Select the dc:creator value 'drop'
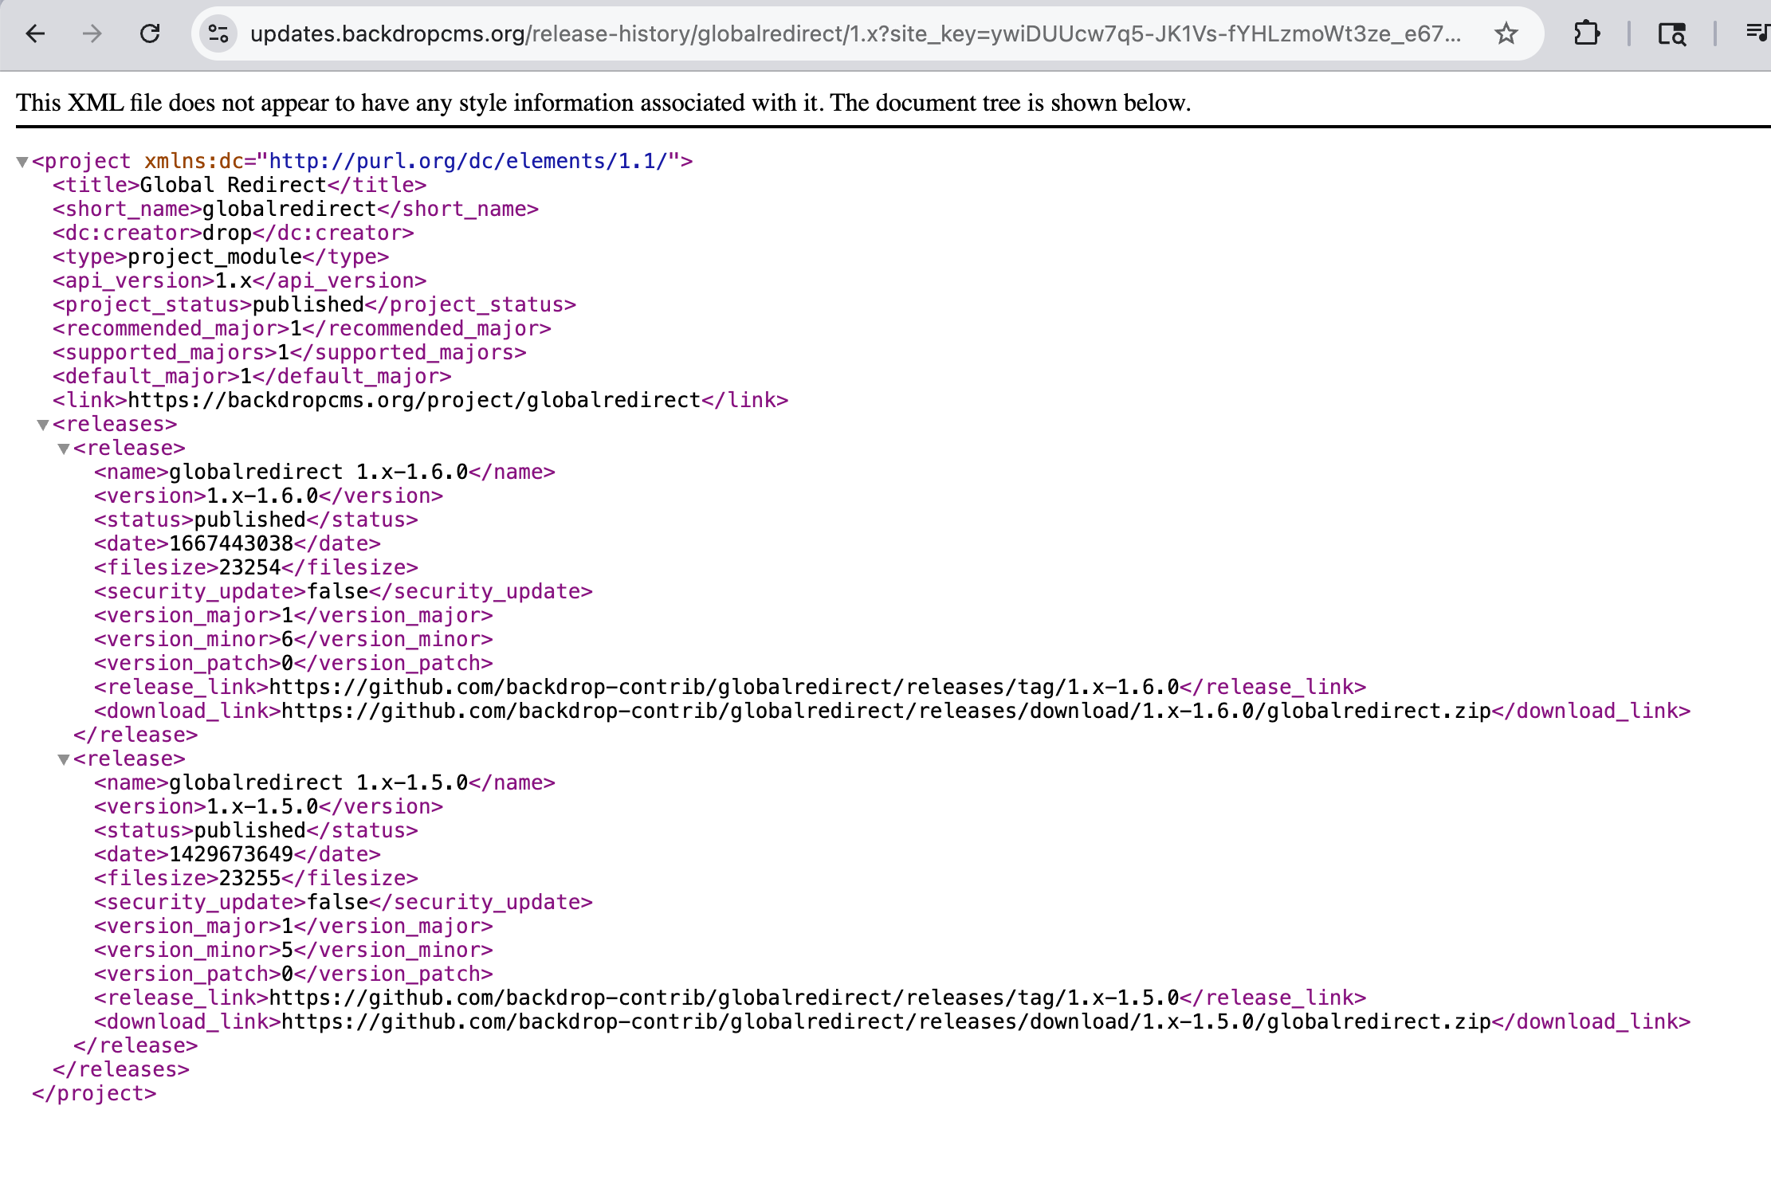 [x=227, y=233]
